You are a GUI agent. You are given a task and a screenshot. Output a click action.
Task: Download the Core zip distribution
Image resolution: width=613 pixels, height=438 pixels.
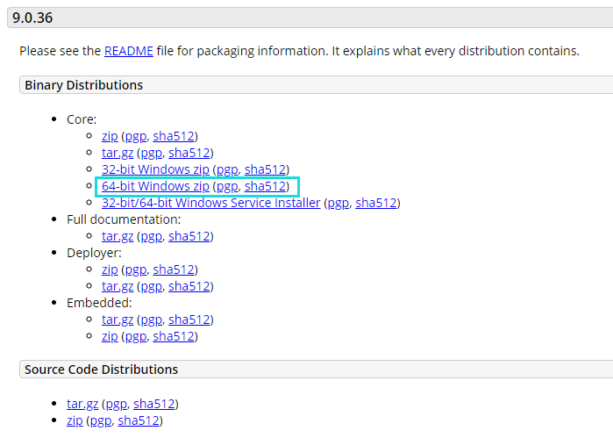point(110,136)
